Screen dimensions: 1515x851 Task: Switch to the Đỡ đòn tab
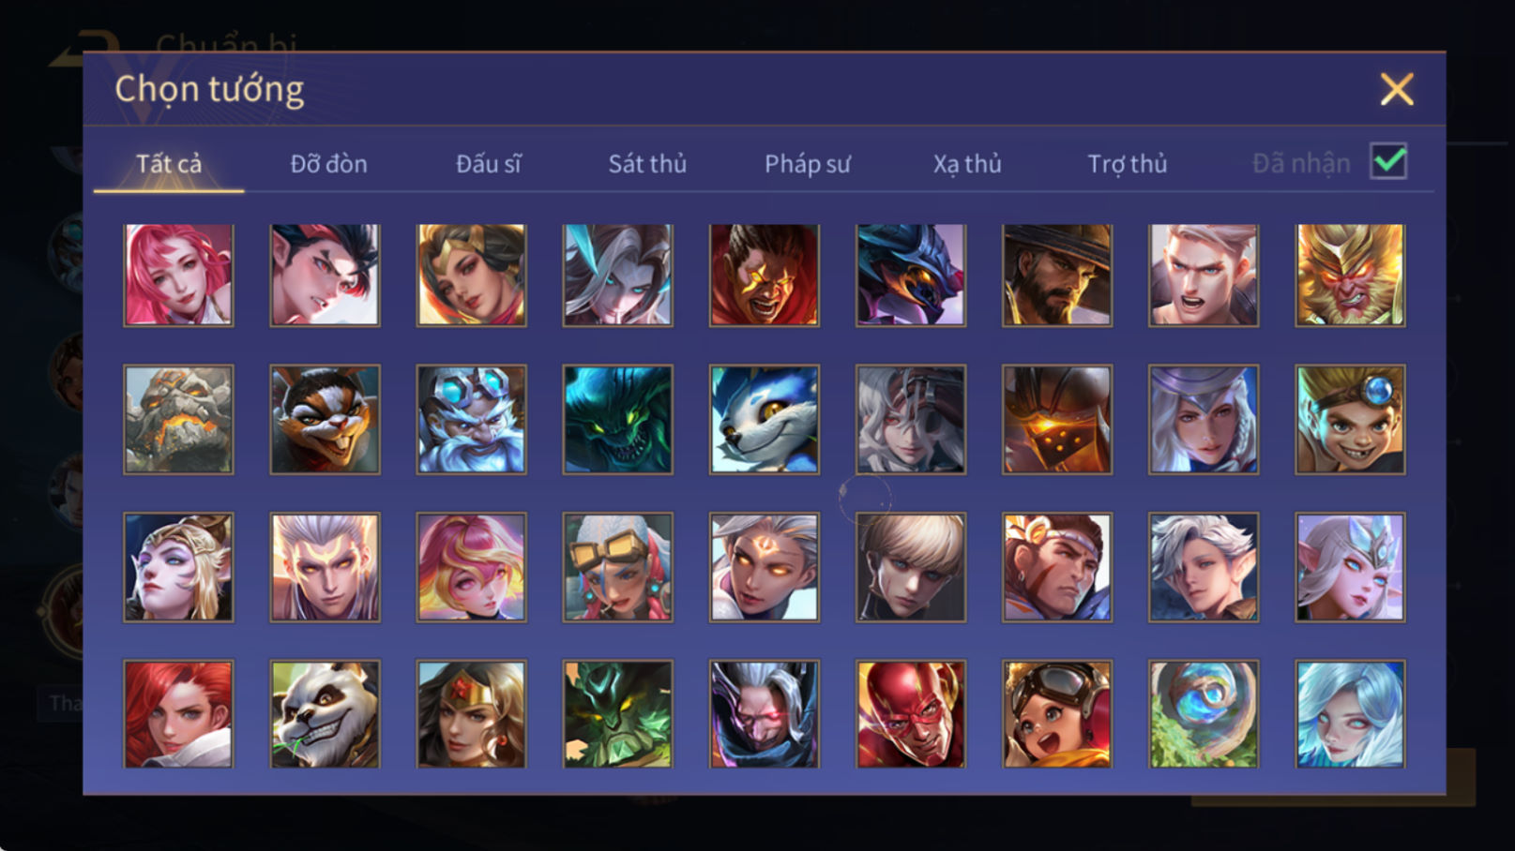[328, 164]
